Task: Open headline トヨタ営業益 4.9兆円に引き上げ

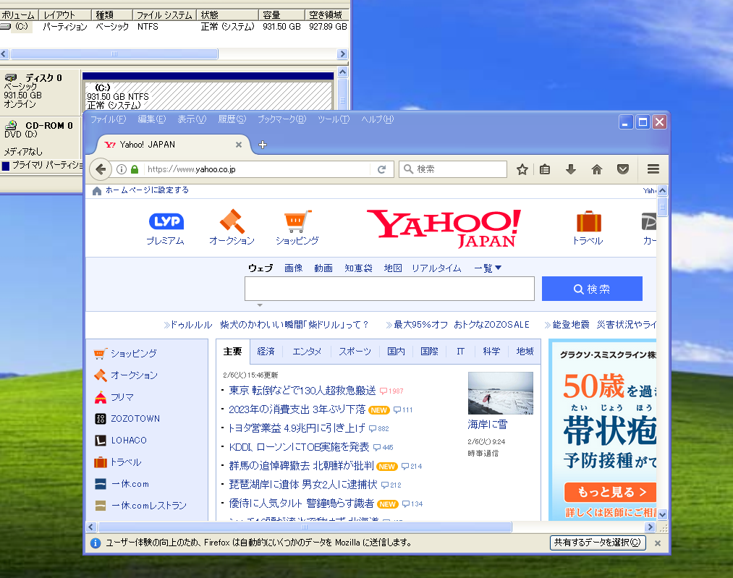Action: (x=297, y=428)
